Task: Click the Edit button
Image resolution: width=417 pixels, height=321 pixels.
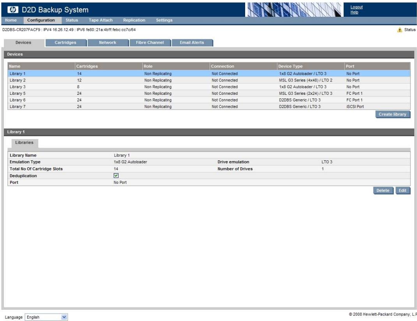Action: 403,190
